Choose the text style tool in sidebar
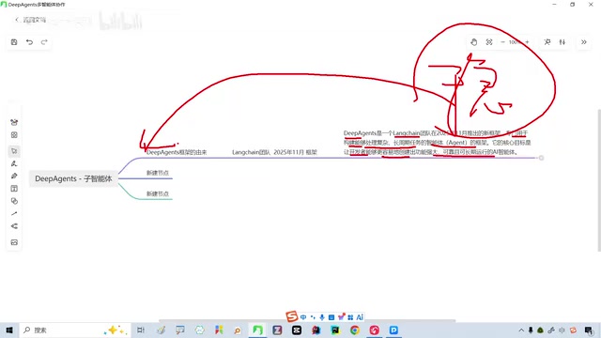The width and height of the screenshot is (601, 338). tap(14, 163)
